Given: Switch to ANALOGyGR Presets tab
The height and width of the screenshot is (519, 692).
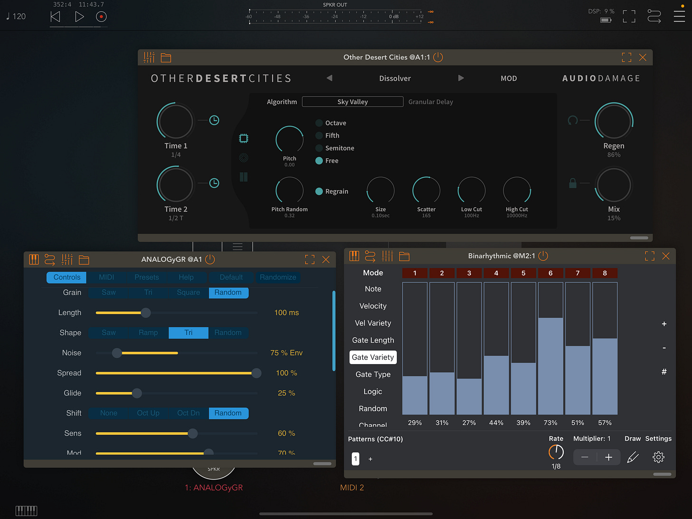Looking at the screenshot, I should [x=146, y=277].
